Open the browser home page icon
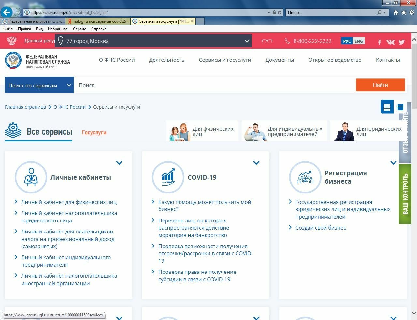This screenshot has height=320, width=417. [396, 13]
